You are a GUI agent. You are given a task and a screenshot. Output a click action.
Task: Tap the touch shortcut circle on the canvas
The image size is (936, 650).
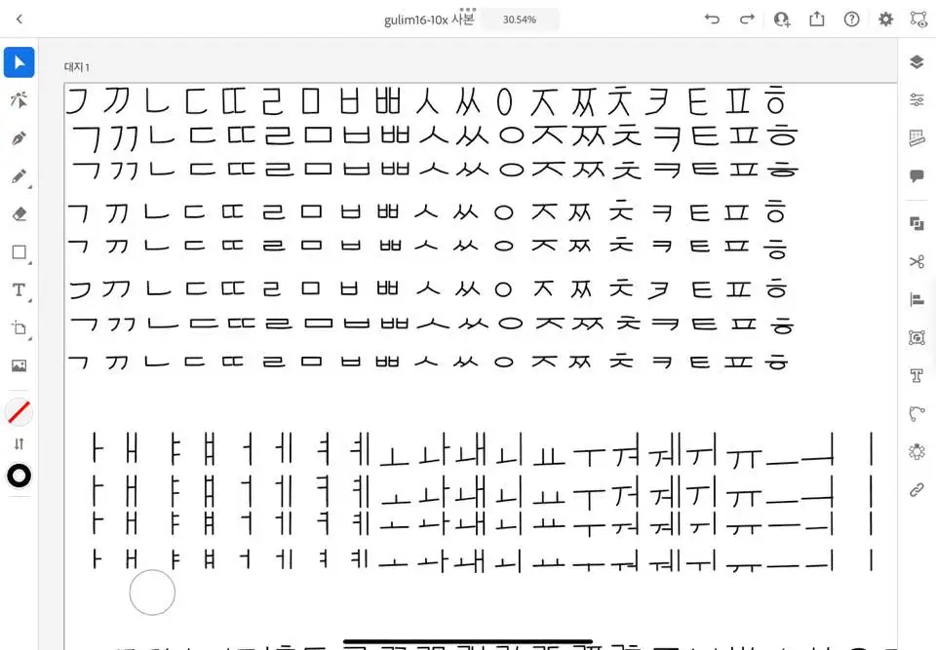[x=152, y=593]
